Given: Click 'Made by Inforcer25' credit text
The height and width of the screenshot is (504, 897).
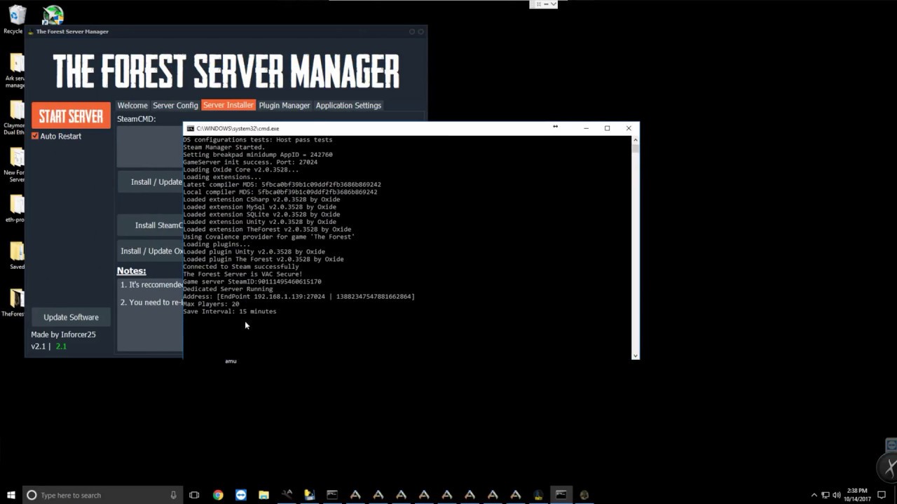Looking at the screenshot, I should tap(63, 335).
